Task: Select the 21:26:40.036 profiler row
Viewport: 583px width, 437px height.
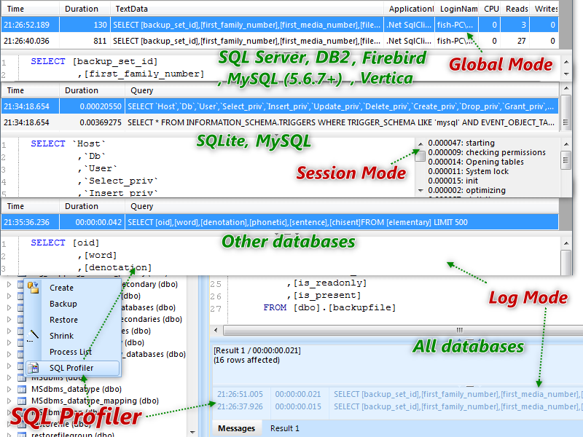Action: tap(280, 41)
